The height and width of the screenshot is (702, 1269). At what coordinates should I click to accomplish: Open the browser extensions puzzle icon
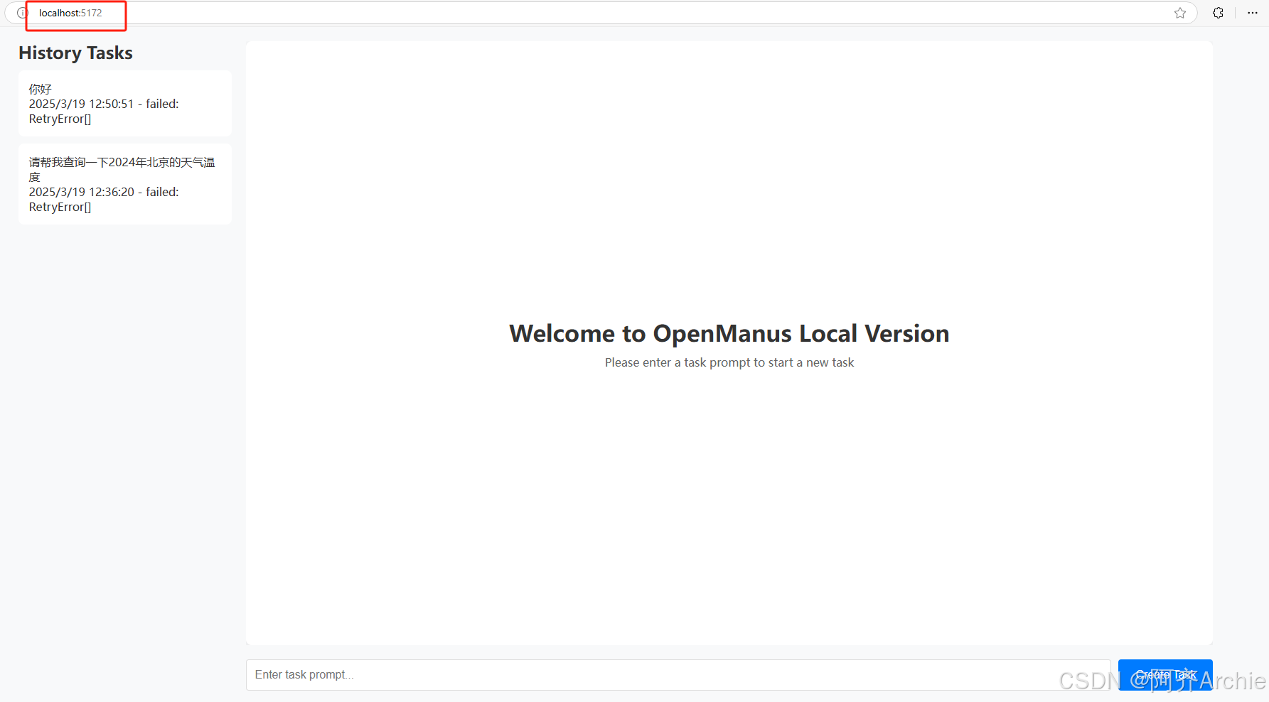point(1219,13)
